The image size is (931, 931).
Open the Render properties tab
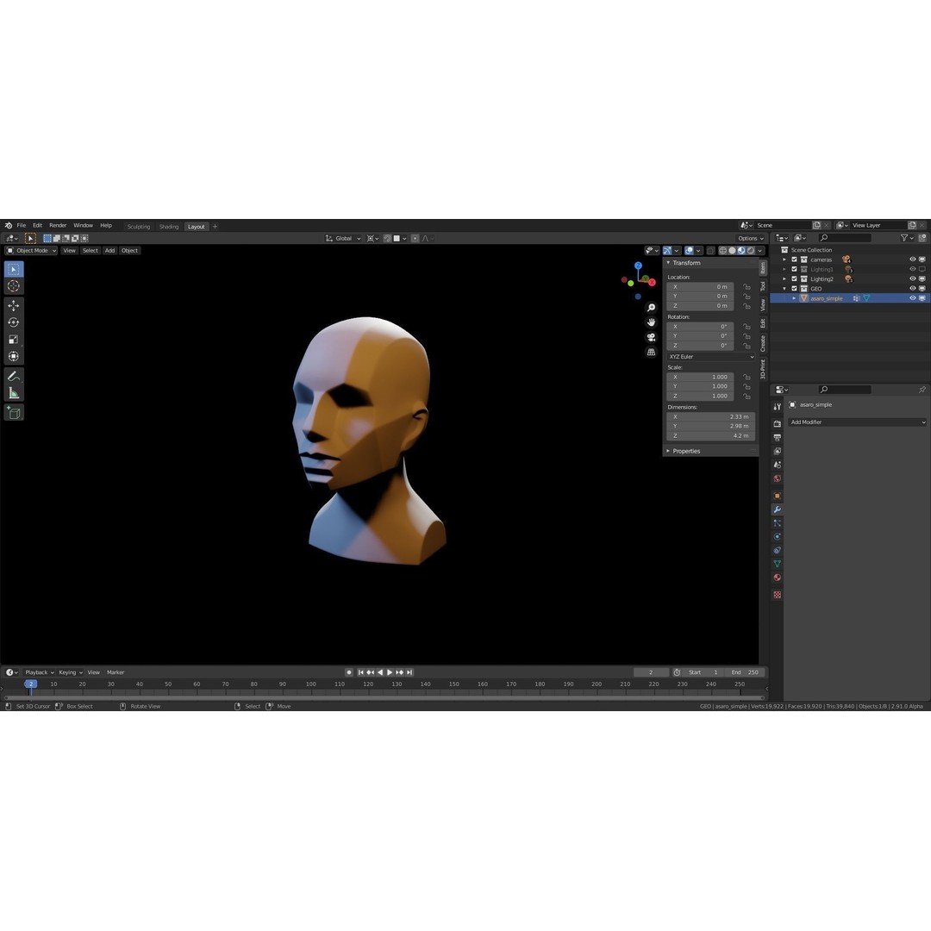click(778, 424)
